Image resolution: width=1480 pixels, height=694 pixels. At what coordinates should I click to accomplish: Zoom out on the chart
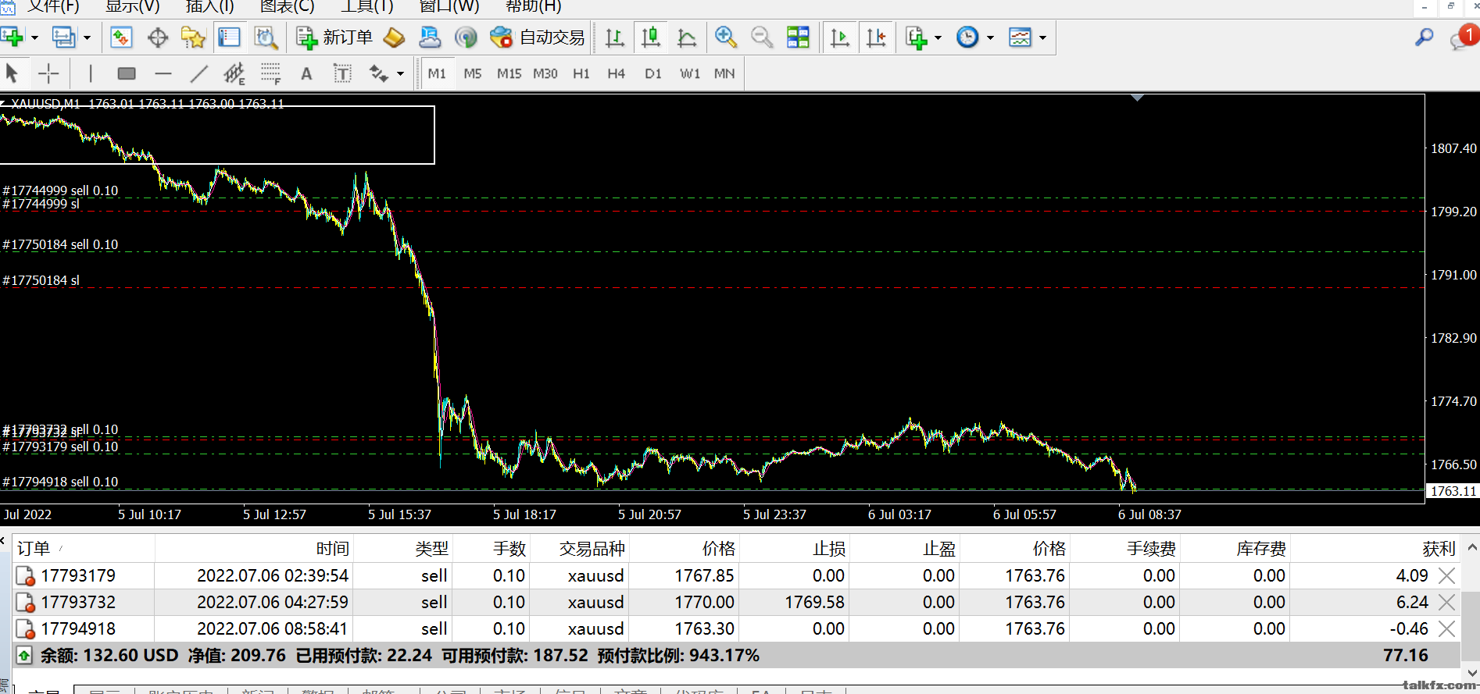pyautogui.click(x=762, y=37)
